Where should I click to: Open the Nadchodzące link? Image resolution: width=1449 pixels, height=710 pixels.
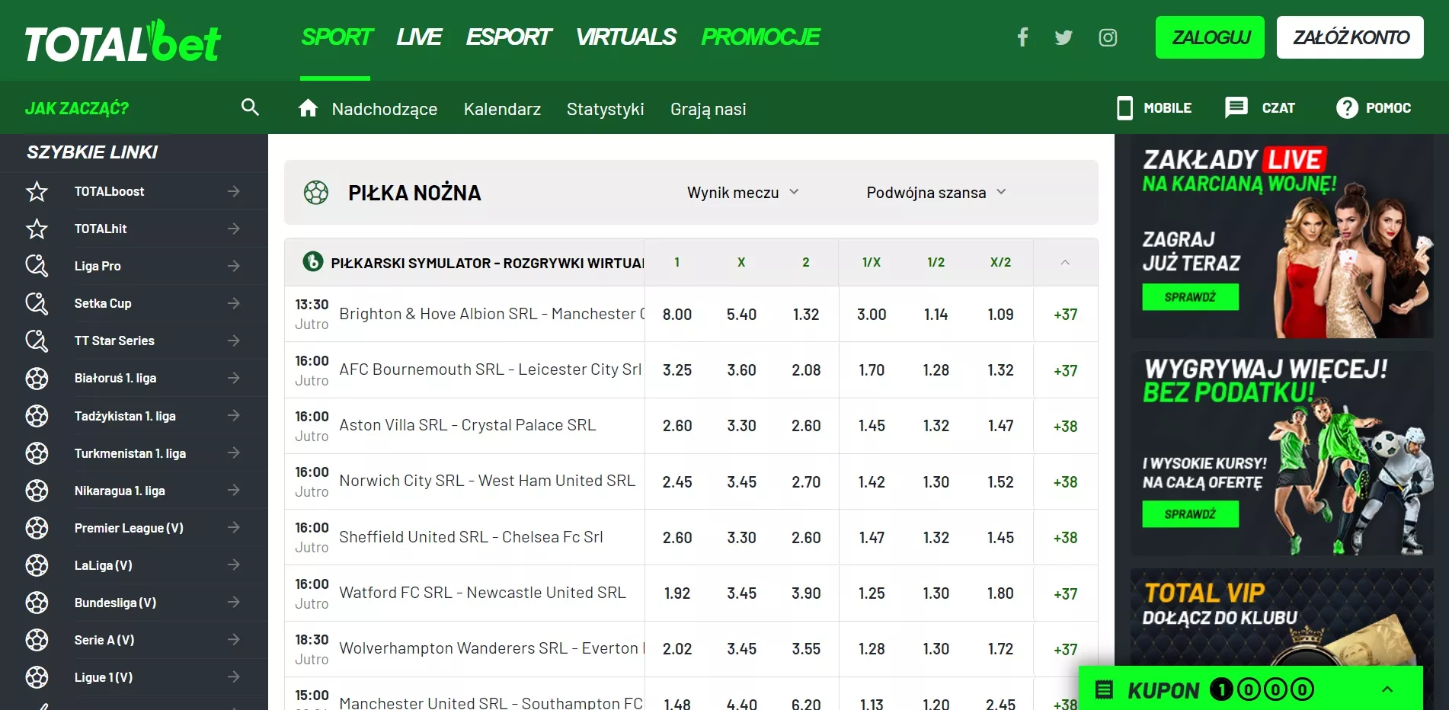coord(384,109)
